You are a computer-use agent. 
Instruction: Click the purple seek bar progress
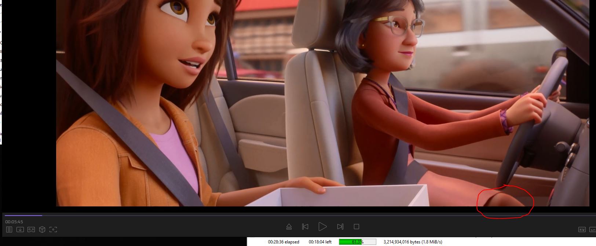click(x=22, y=215)
